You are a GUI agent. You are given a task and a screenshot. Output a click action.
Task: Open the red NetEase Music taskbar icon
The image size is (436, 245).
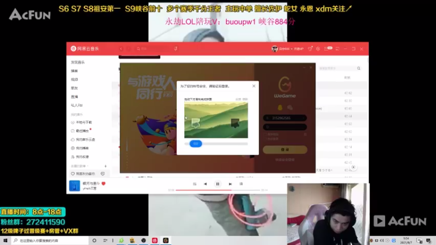coord(155,241)
